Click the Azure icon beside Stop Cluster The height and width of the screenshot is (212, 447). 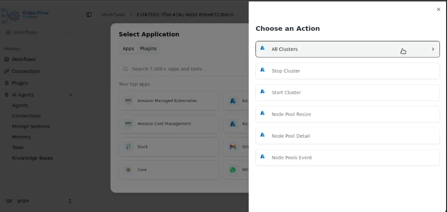coord(263,70)
